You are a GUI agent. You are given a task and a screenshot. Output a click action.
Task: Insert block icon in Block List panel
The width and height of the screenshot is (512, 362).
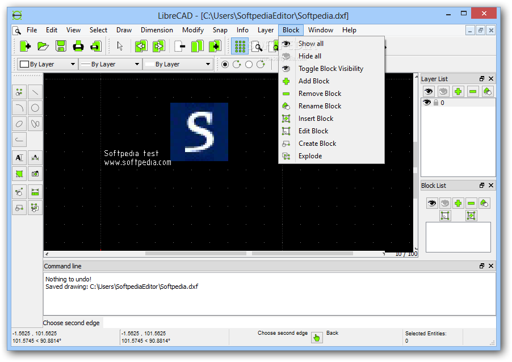point(471,216)
